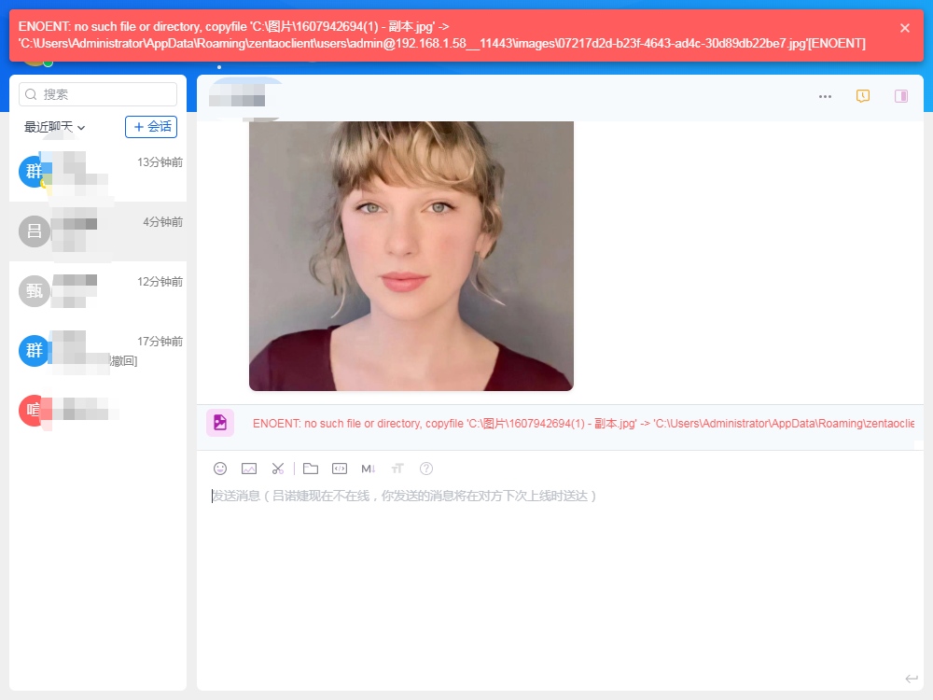This screenshot has height=700, width=933.
Task: Select the 吕 chat from 4分钟前
Action: [98, 231]
